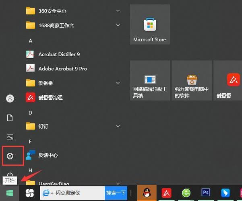The height and width of the screenshot is (201, 242).
Task: Open the 网络编辑超级工具箱 tile
Action: (150, 80)
